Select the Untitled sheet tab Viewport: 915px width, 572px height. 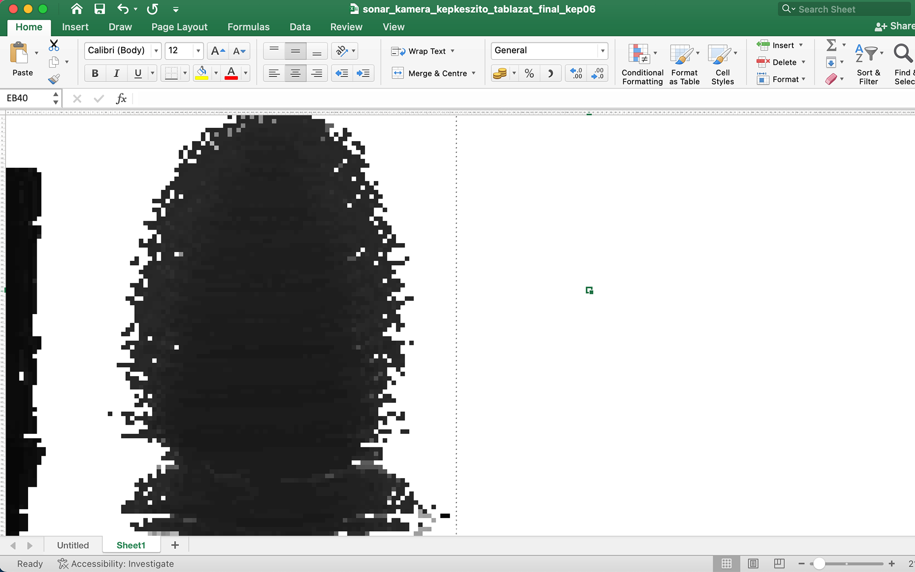click(73, 545)
